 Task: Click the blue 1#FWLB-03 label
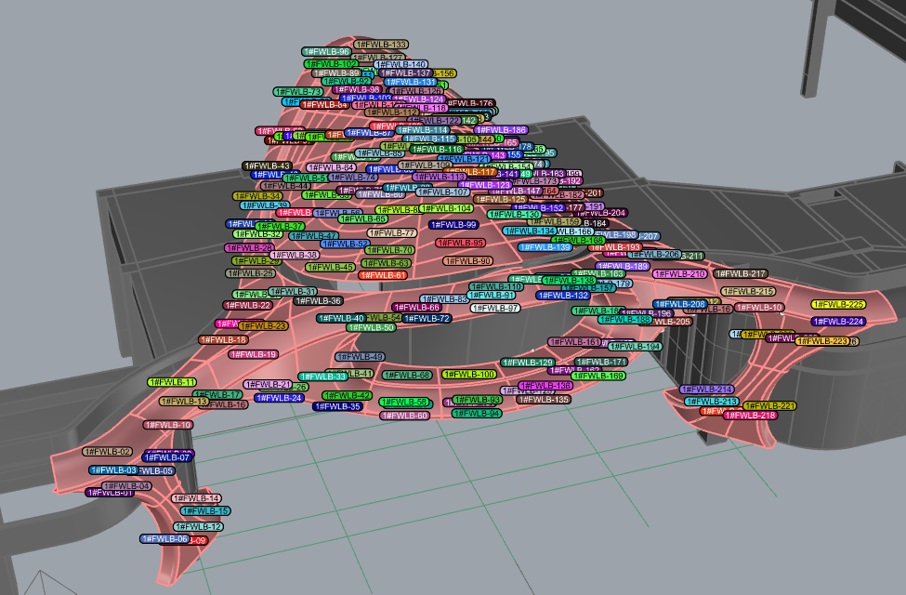click(x=113, y=470)
